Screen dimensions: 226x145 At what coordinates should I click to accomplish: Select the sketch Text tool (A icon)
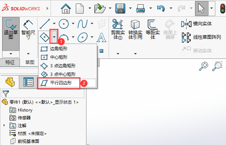coord(101,37)
